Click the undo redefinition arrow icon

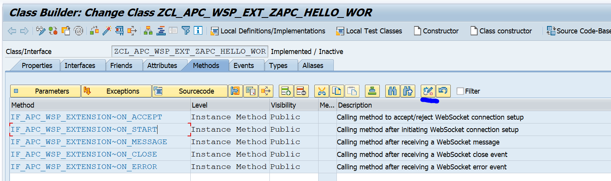point(443,91)
